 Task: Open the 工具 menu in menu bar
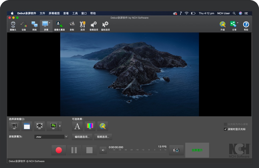(75, 13)
